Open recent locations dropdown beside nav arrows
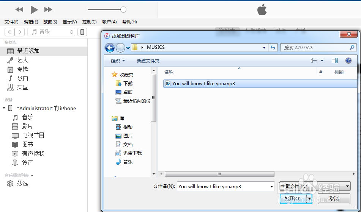The image size is (361, 212). [128, 48]
